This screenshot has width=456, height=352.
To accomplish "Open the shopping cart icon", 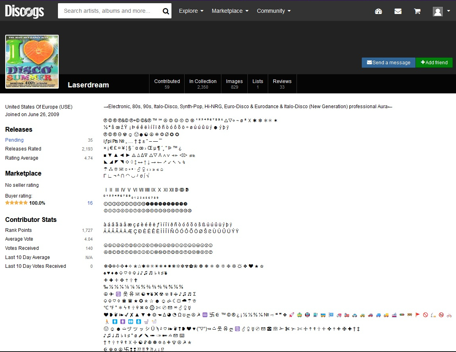I will [417, 11].
